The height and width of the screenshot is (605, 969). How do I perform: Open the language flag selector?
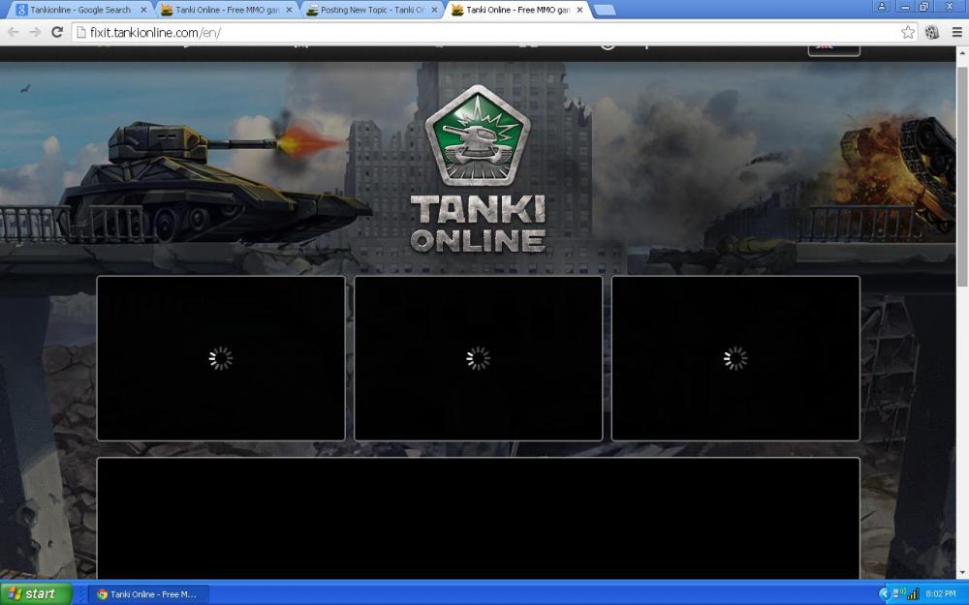coord(832,46)
